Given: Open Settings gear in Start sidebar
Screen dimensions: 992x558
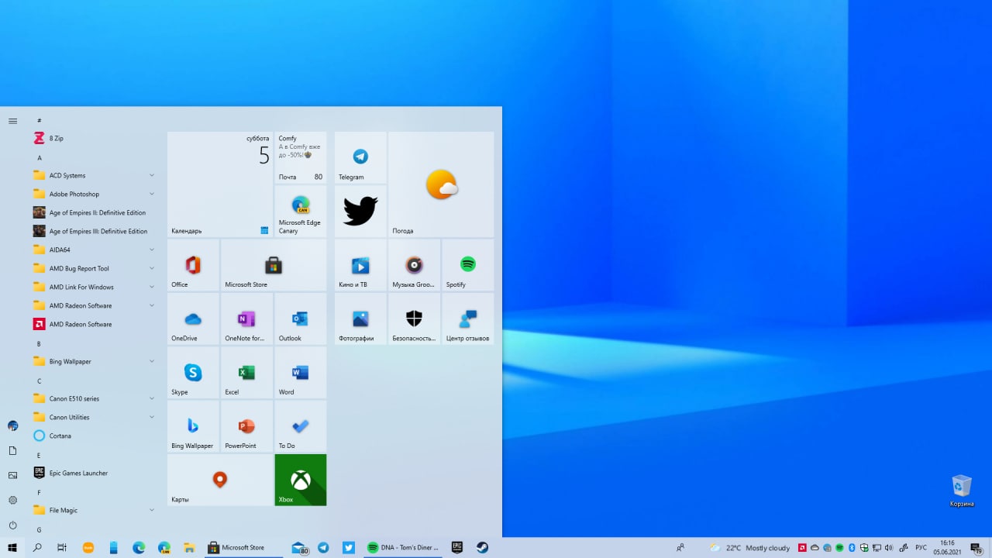Looking at the screenshot, I should (12, 500).
